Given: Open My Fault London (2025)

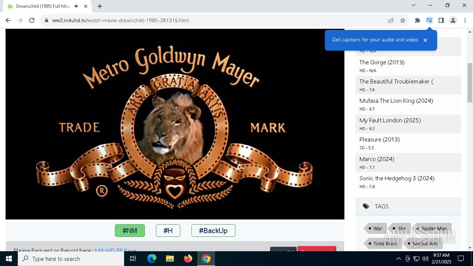Looking at the screenshot, I should (x=390, y=120).
